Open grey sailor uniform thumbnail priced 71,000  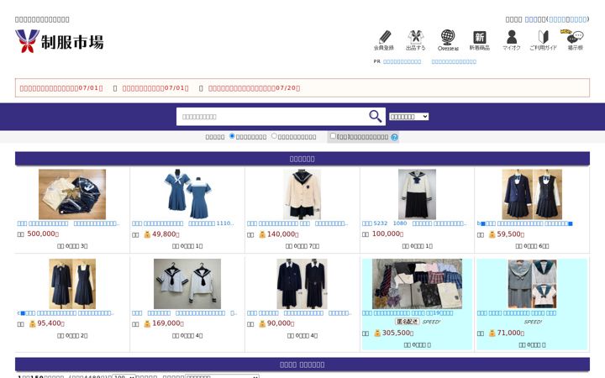click(x=532, y=284)
